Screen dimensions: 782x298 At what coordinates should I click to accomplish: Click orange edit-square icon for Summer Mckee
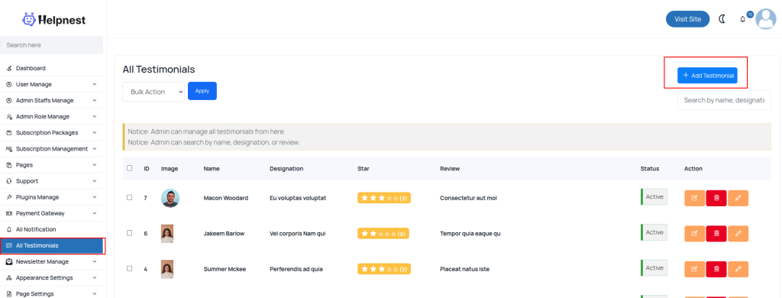pyautogui.click(x=694, y=269)
